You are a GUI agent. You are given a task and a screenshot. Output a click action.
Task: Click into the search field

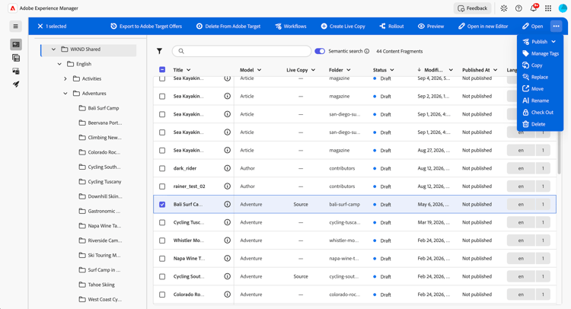[x=241, y=51]
